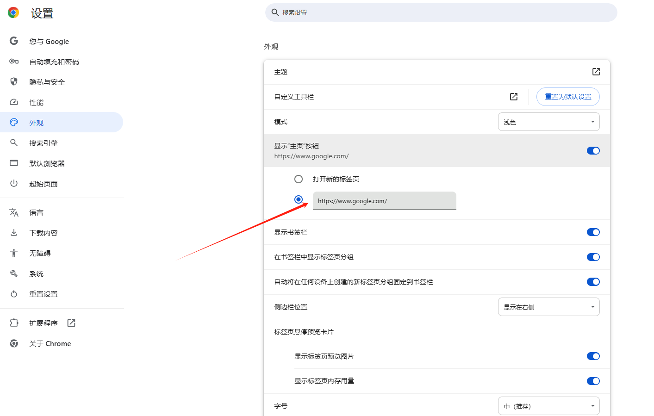This screenshot has width=654, height=416.
Task: Toggle 在书签栏中显示标签页分组 switch
Action: tap(593, 257)
